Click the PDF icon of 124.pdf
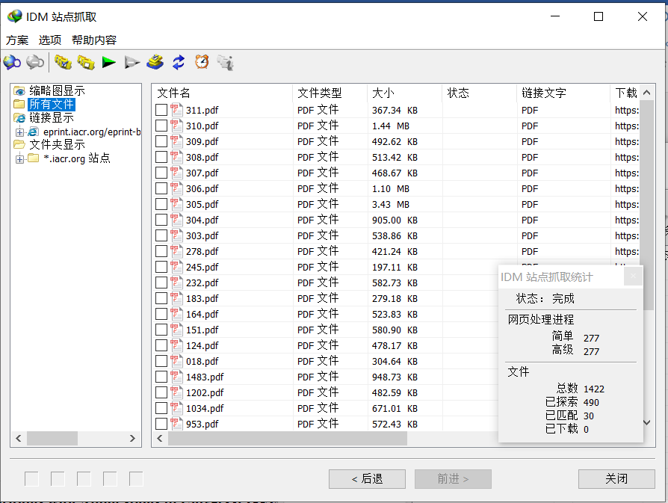This screenshot has height=503, width=668. pos(176,346)
